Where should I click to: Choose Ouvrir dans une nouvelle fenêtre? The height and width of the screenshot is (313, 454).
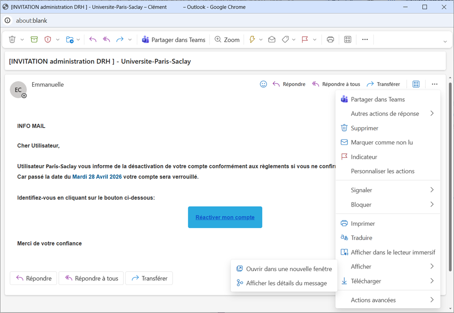click(x=284, y=268)
